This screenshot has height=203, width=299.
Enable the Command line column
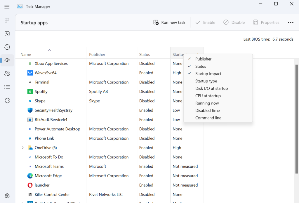218,118
